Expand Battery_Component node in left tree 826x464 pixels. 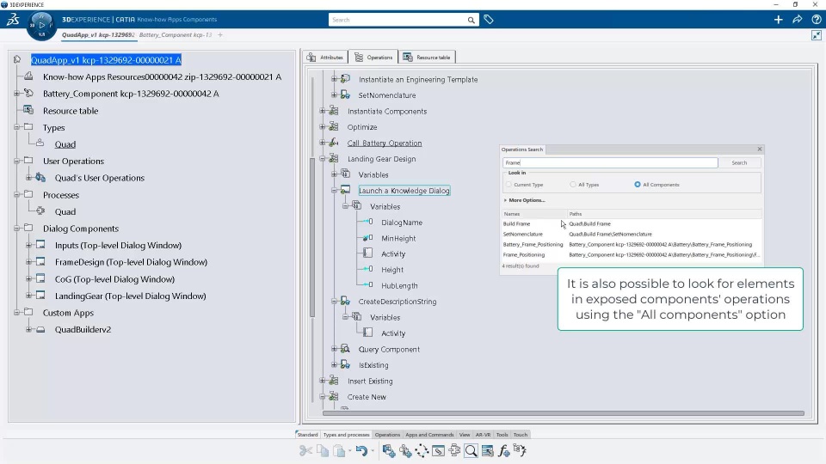click(x=17, y=94)
